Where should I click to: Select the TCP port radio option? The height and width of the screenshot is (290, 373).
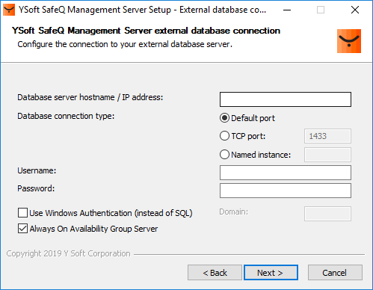pos(224,136)
